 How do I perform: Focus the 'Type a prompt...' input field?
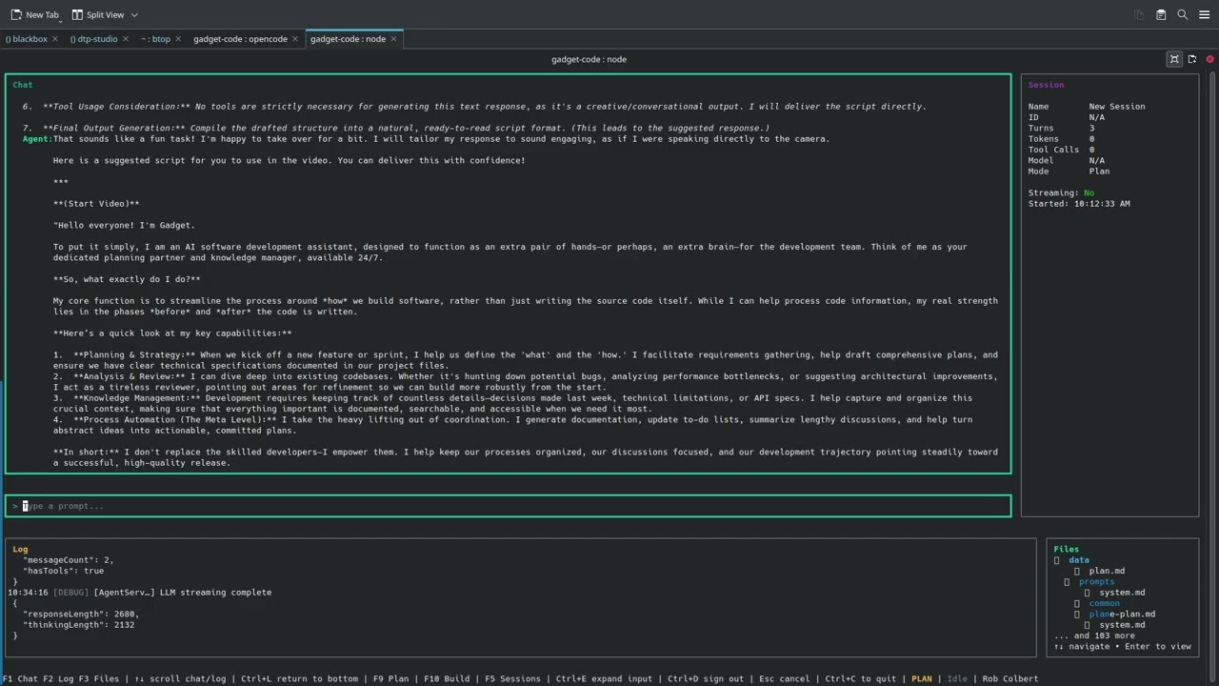pyautogui.click(x=509, y=506)
